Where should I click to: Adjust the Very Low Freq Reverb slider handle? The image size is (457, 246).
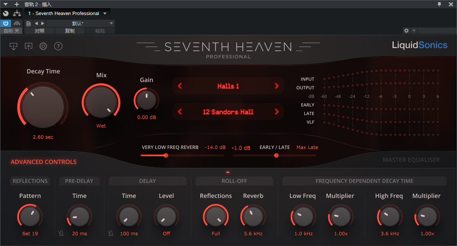click(x=166, y=155)
